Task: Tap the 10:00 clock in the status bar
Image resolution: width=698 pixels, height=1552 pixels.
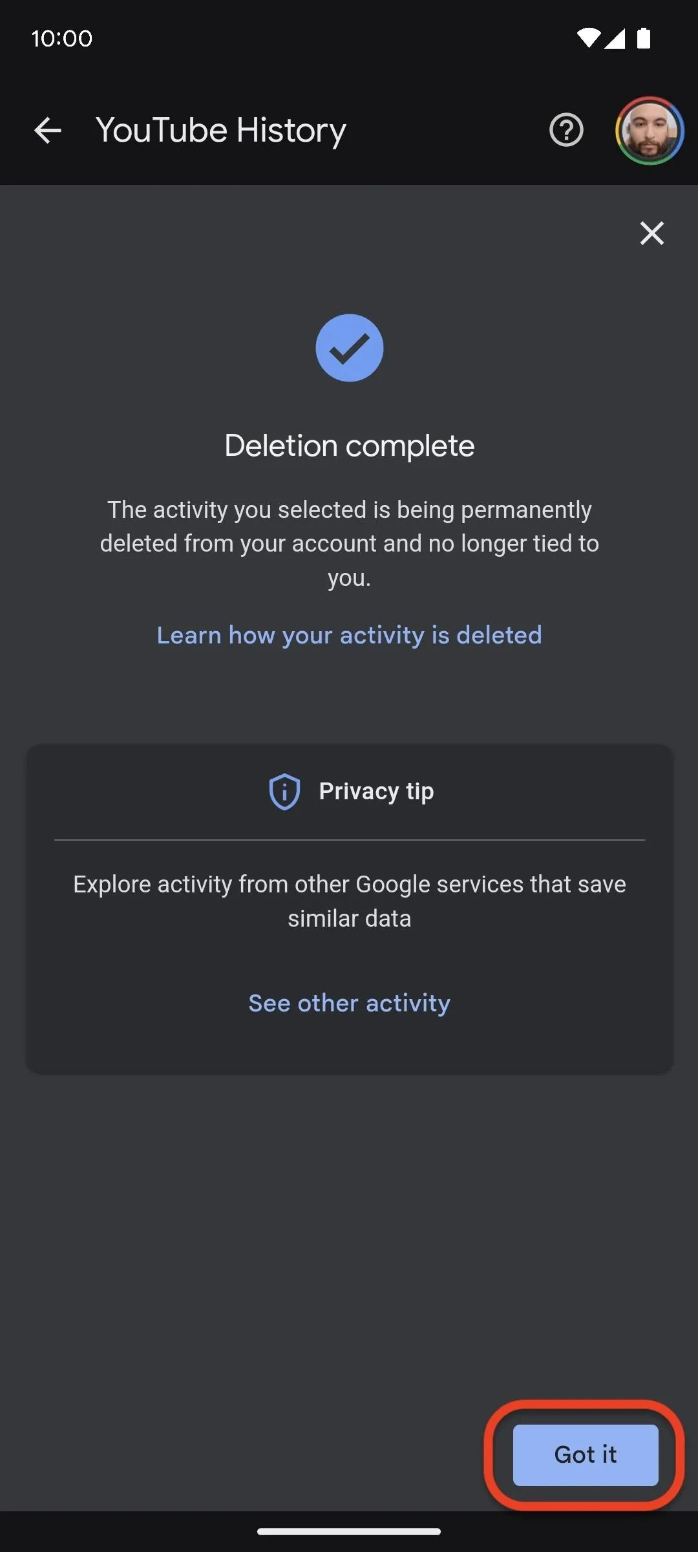Action: coord(61,39)
